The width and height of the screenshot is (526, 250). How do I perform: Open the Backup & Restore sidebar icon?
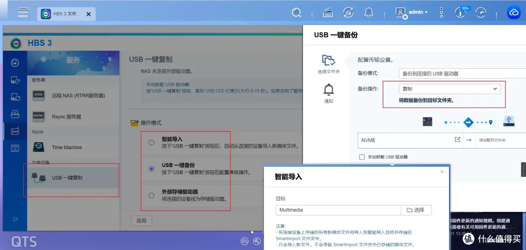[x=15, y=80]
